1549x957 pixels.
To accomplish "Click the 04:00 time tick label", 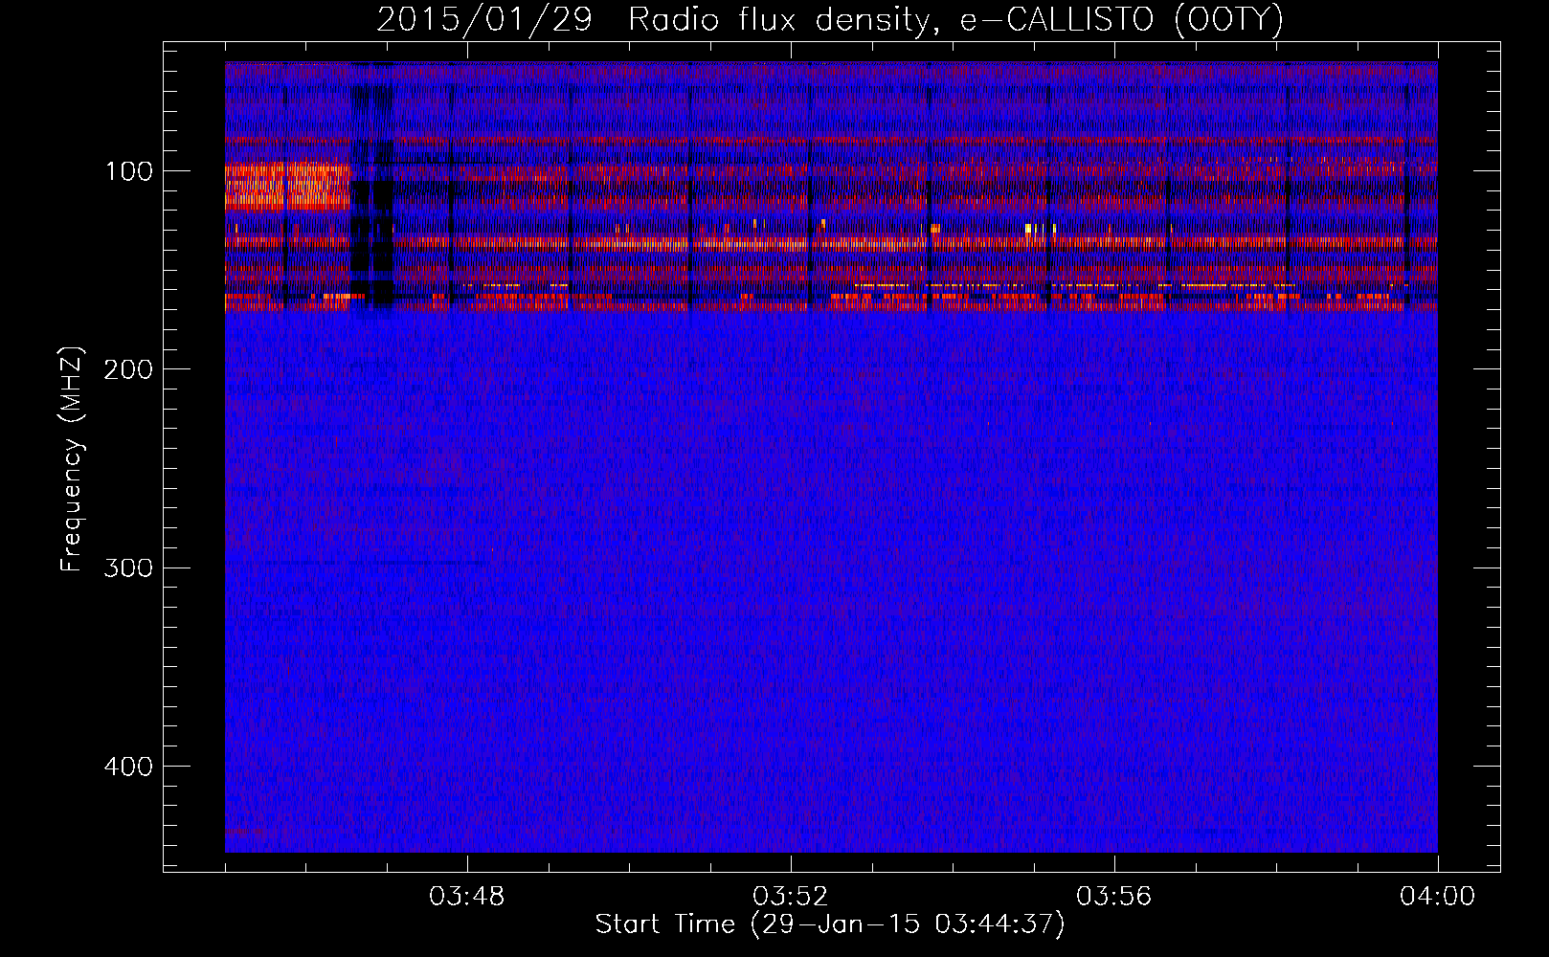I will (x=1437, y=897).
